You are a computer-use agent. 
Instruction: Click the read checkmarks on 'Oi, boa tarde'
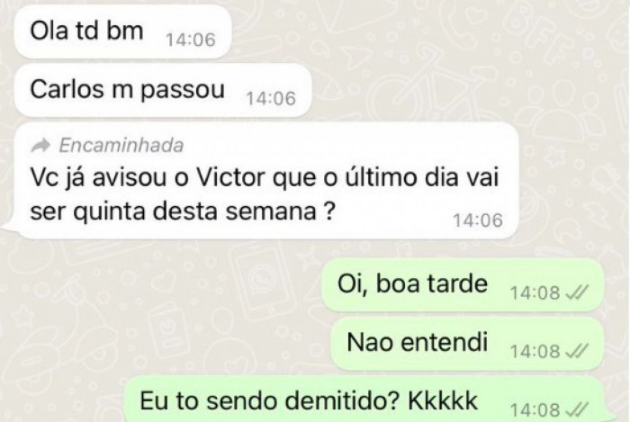(x=577, y=292)
